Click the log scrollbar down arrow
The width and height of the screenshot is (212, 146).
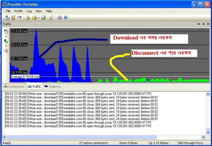click(x=208, y=132)
